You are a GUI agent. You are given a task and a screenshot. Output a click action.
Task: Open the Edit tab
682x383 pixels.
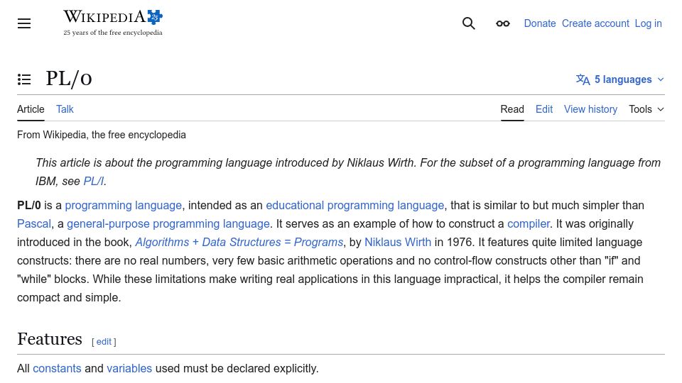[x=544, y=109]
